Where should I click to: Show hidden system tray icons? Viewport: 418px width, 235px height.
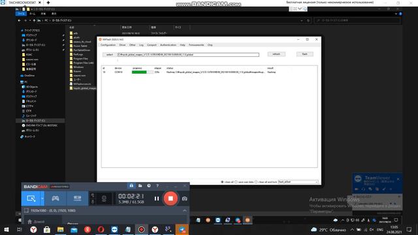pyautogui.click(x=352, y=230)
